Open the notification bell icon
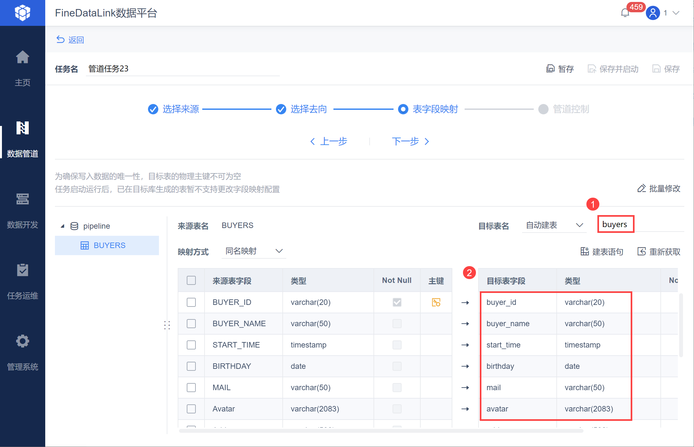This screenshot has width=694, height=447. click(625, 13)
